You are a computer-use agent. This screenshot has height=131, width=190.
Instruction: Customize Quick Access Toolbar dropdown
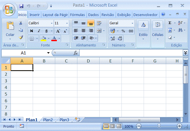point(51,6)
